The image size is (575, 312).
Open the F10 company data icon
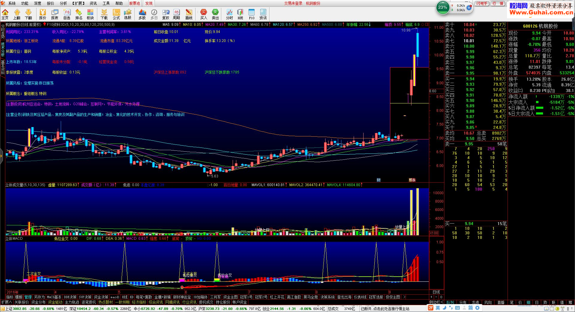252,14
